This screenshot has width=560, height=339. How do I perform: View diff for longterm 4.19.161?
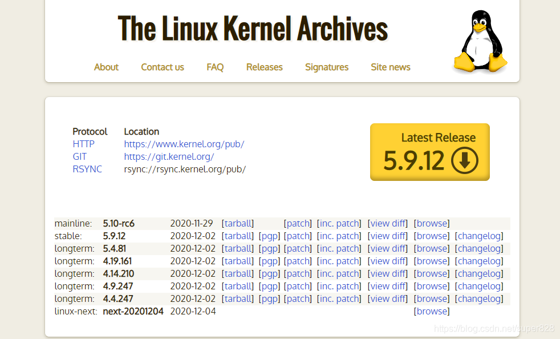click(x=388, y=261)
